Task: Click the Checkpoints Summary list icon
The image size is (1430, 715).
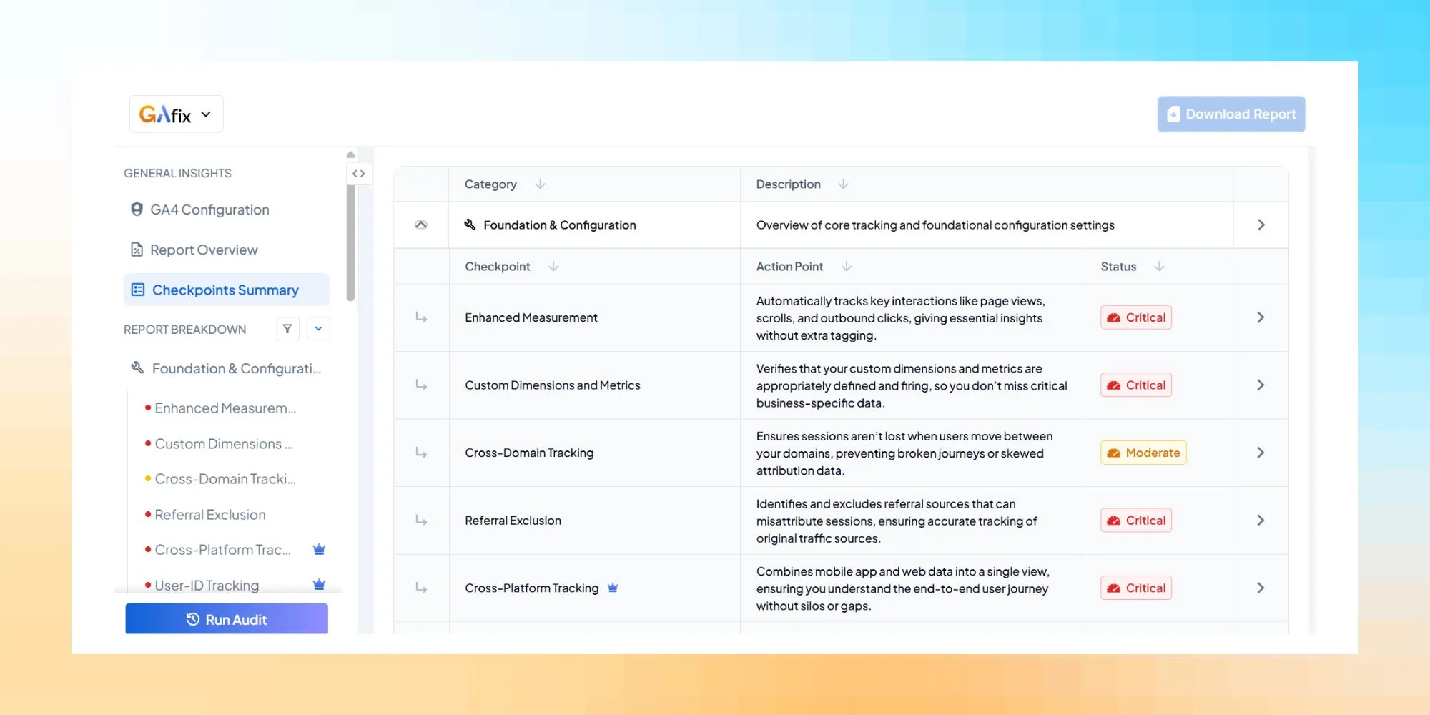Action: 137,289
